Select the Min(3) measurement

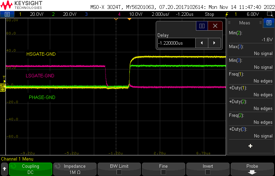pyautogui.click(x=251, y=64)
